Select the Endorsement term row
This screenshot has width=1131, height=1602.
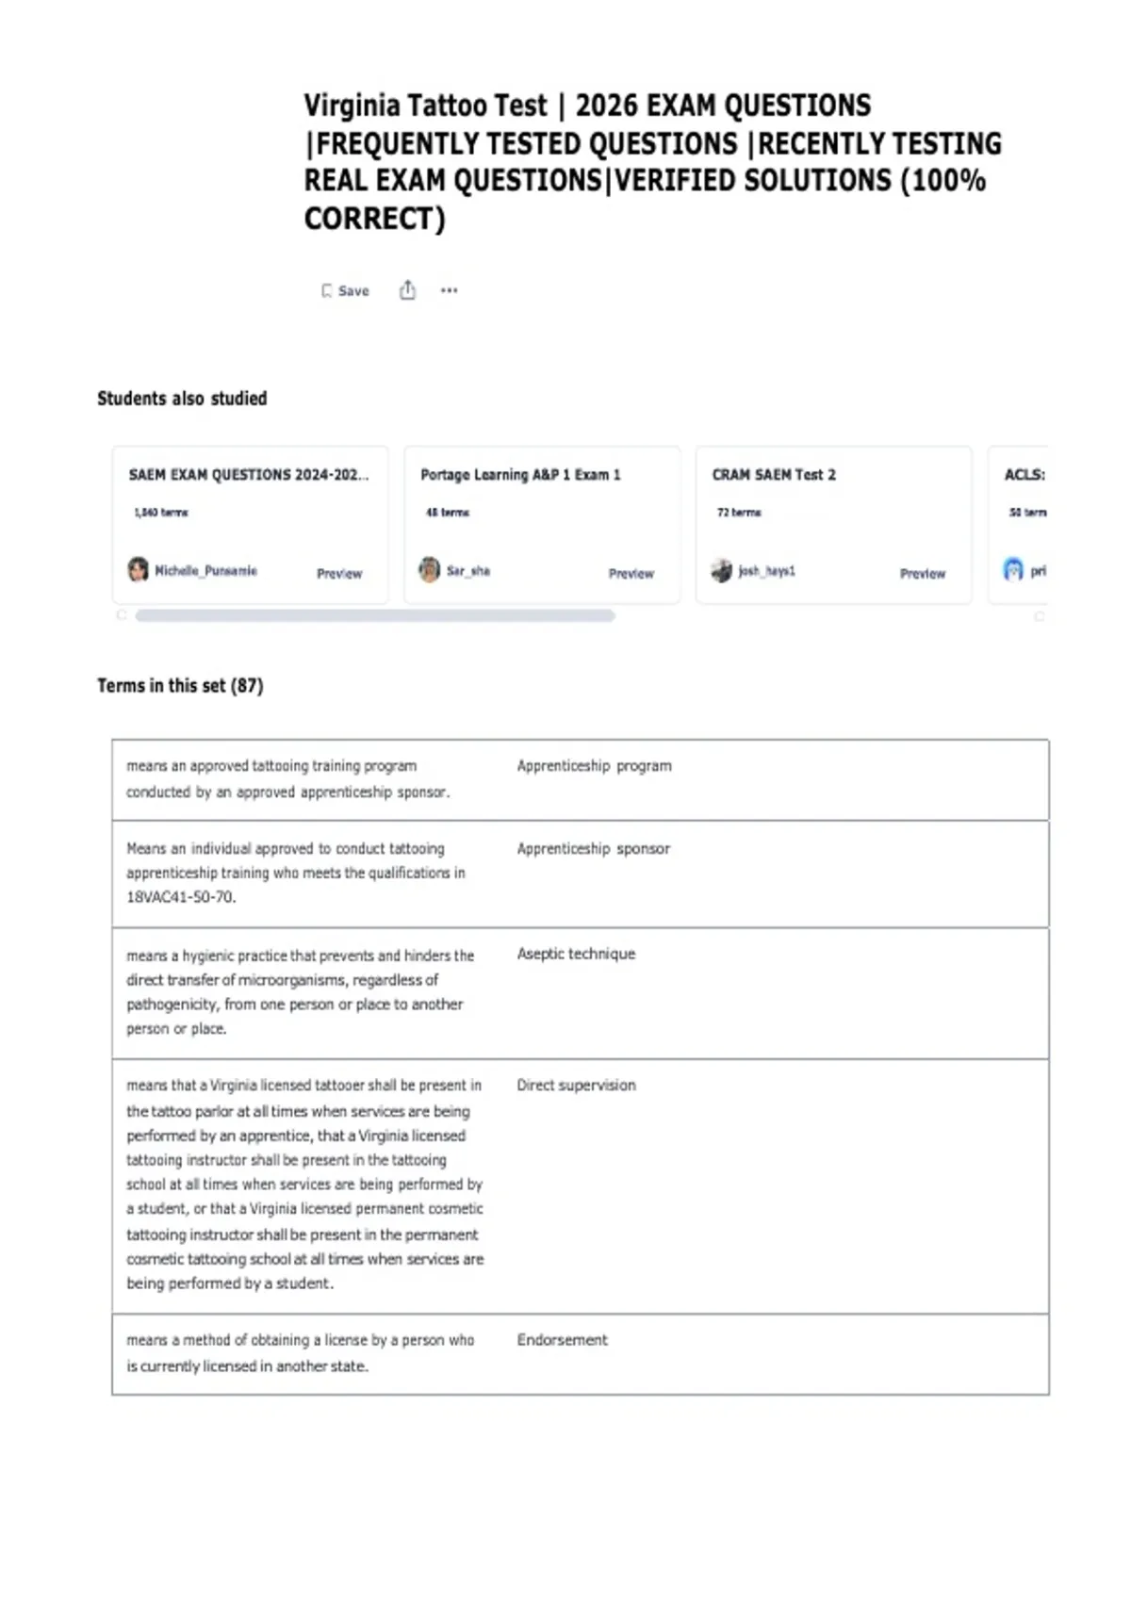[581, 1353]
